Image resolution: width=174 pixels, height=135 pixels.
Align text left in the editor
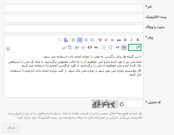click(92, 40)
